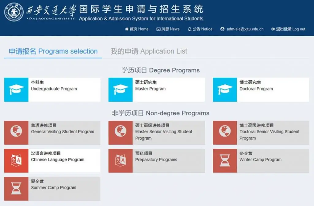Click the Summer Camp hourglass icon
Screen dimensions: 314x206
[16, 189]
